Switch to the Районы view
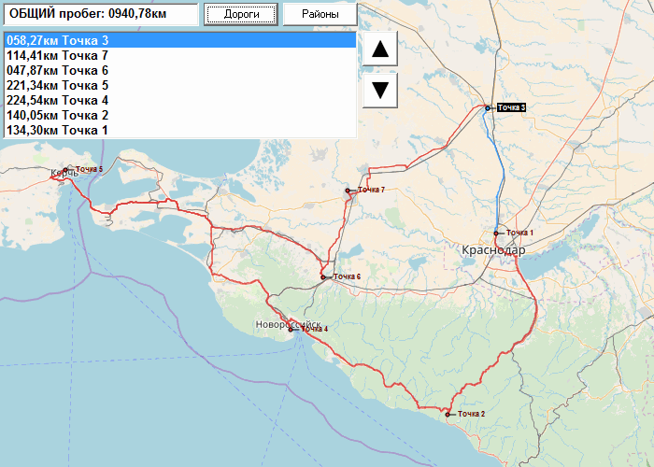Image resolution: width=654 pixels, height=467 pixels. [x=320, y=14]
